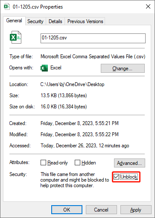Click the Change... button
155x218 pixels.
pos(123,69)
